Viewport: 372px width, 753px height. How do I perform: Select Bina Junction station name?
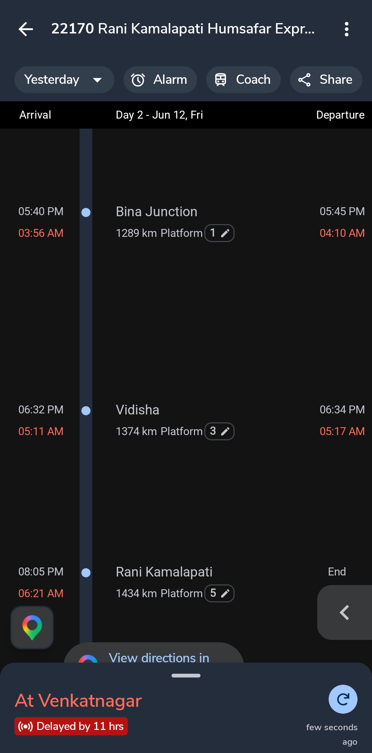tap(156, 212)
